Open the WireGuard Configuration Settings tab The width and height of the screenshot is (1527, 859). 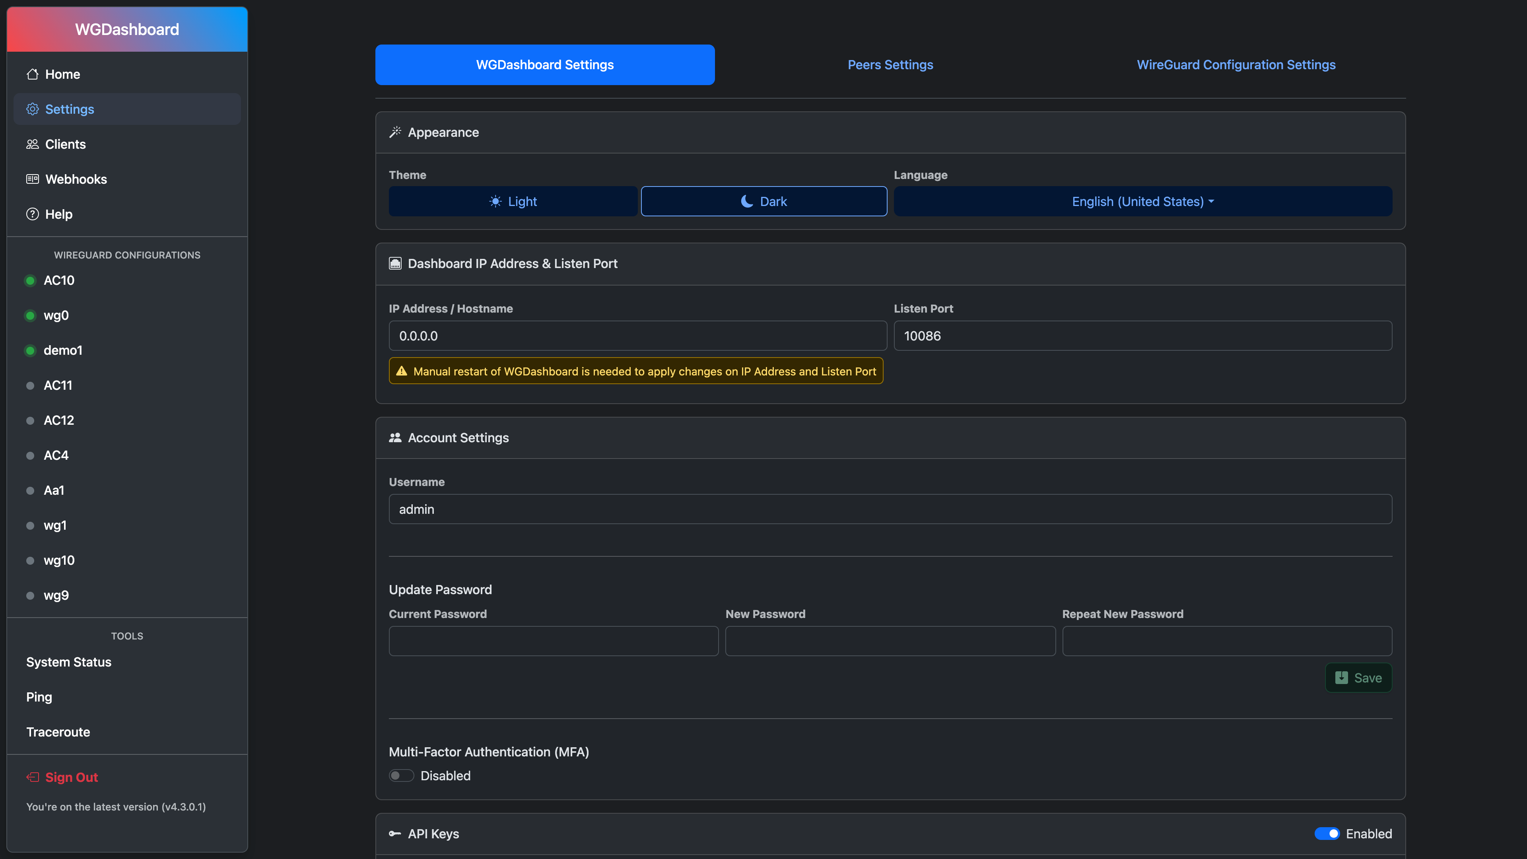pyautogui.click(x=1236, y=64)
